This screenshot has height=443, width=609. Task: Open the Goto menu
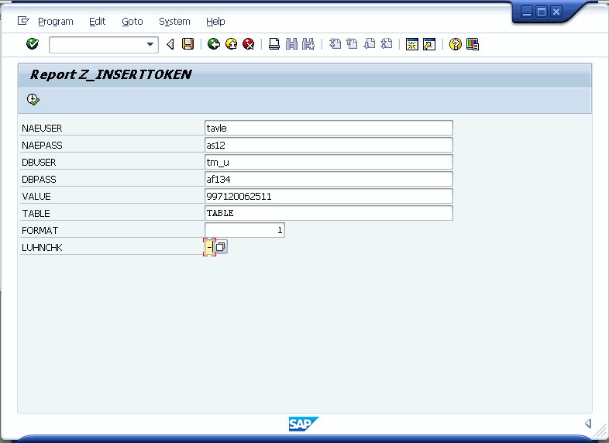coord(132,22)
